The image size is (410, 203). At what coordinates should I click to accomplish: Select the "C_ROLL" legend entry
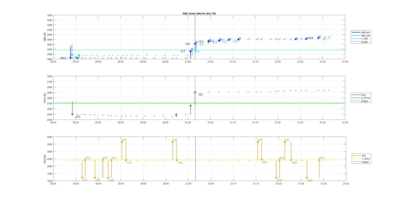(366, 159)
